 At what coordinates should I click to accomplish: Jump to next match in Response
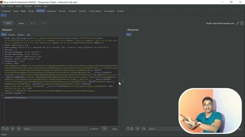click(x=144, y=129)
